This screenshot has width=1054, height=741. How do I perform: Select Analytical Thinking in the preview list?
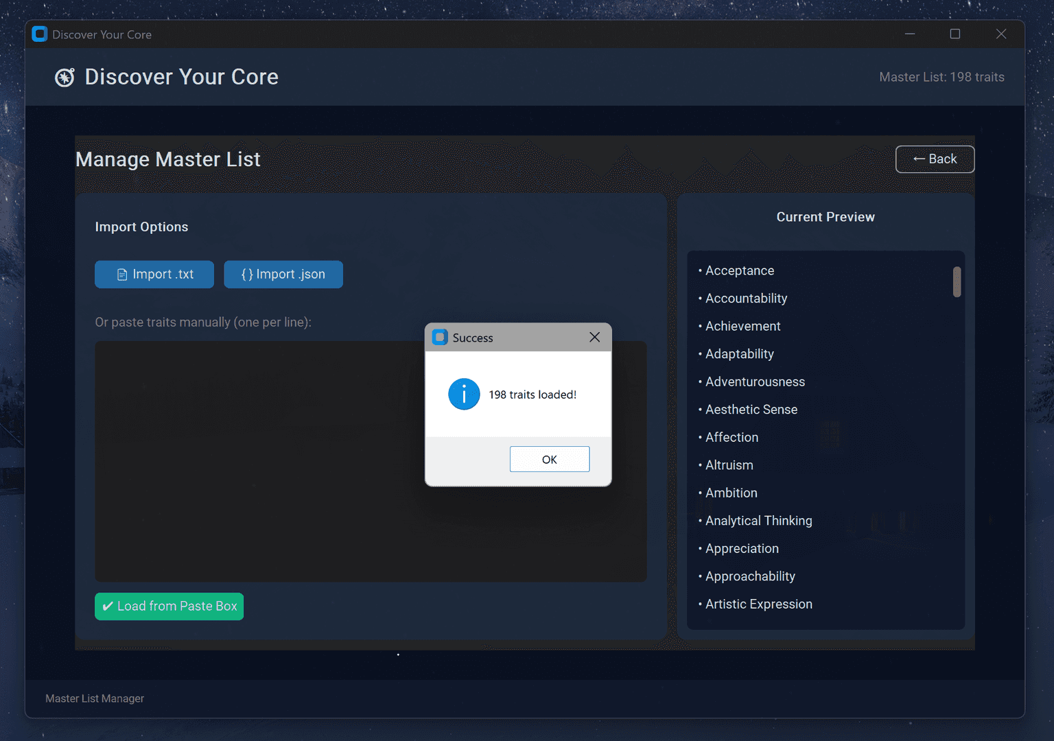tap(759, 521)
